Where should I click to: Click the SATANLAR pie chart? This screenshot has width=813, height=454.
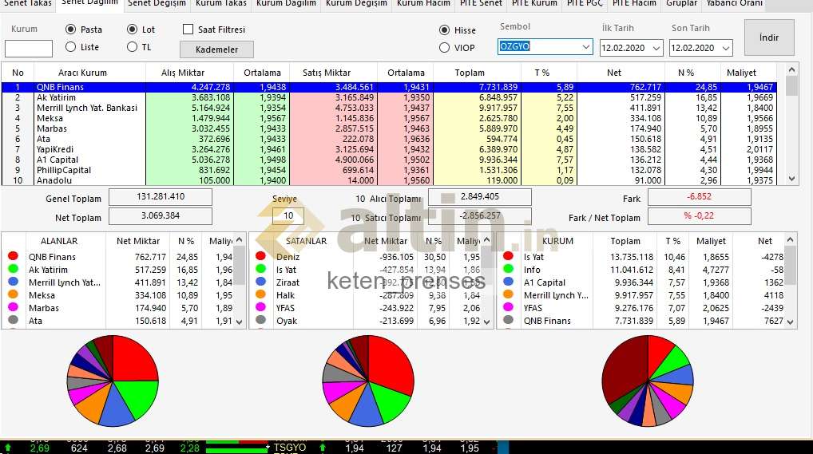pyautogui.click(x=368, y=381)
